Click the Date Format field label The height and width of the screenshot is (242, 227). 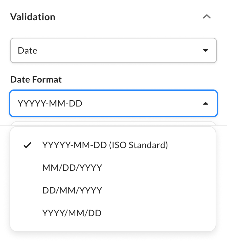point(36,79)
